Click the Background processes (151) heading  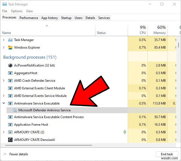click(x=30, y=57)
